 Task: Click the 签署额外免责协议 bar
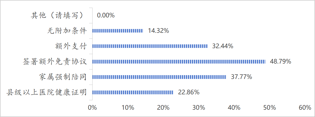[x=179, y=62]
